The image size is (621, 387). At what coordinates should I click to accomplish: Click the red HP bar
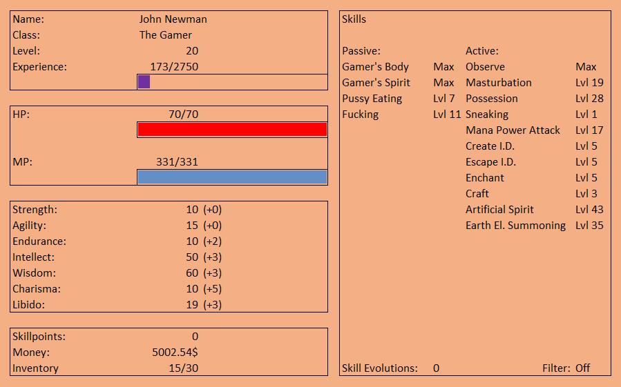point(232,130)
